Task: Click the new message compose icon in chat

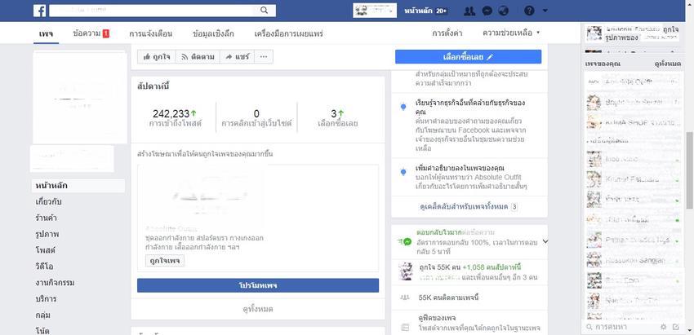Action: click(x=675, y=327)
